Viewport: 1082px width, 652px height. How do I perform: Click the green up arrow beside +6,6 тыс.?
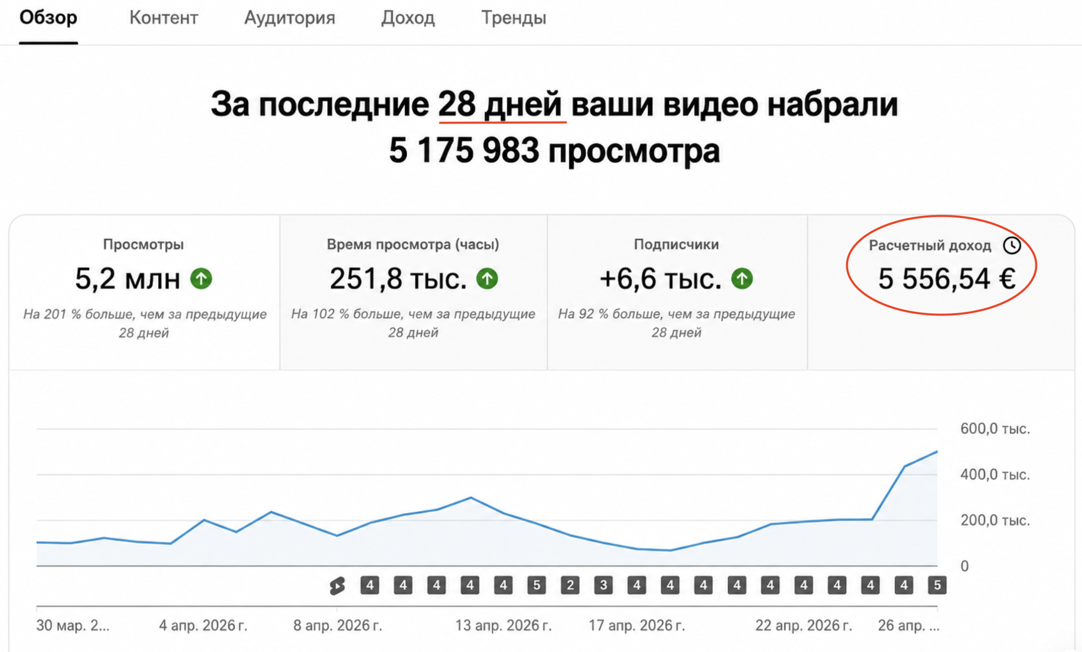pyautogui.click(x=742, y=278)
